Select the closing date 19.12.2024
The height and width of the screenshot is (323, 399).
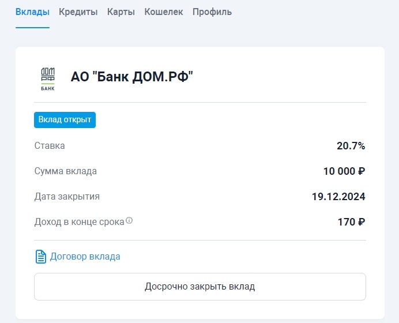(x=338, y=197)
